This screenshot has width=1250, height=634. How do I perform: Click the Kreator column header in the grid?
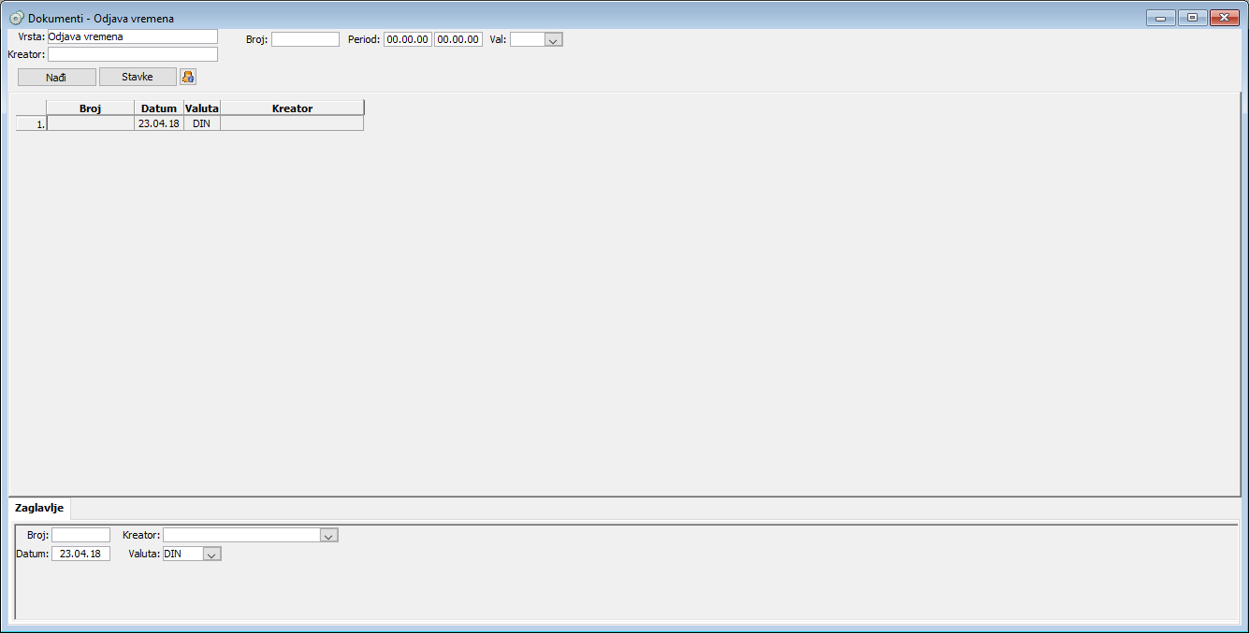tap(292, 108)
